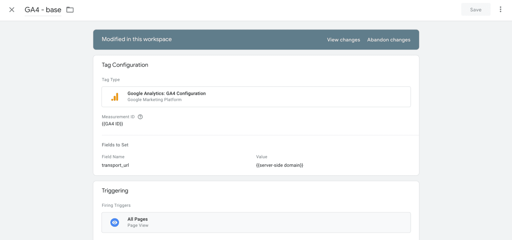The height and width of the screenshot is (240, 512).
Task: Click the folder icon next to GA4 - base
Action: point(70,10)
